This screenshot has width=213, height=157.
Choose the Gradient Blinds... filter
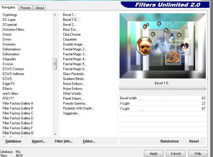click(x=75, y=79)
